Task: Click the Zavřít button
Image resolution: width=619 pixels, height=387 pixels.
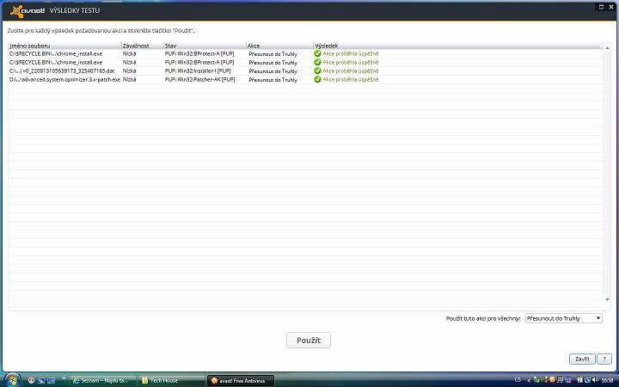Action: pyautogui.click(x=582, y=359)
